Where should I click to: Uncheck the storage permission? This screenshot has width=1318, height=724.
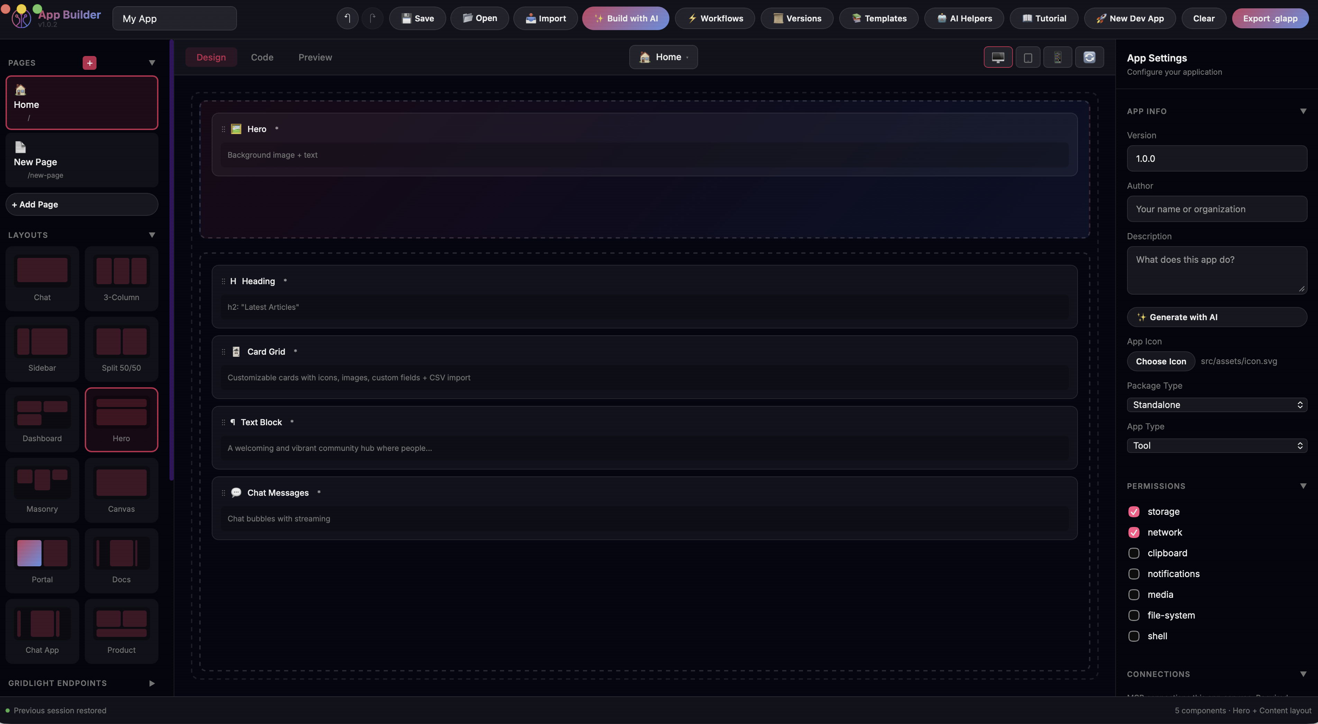point(1134,511)
